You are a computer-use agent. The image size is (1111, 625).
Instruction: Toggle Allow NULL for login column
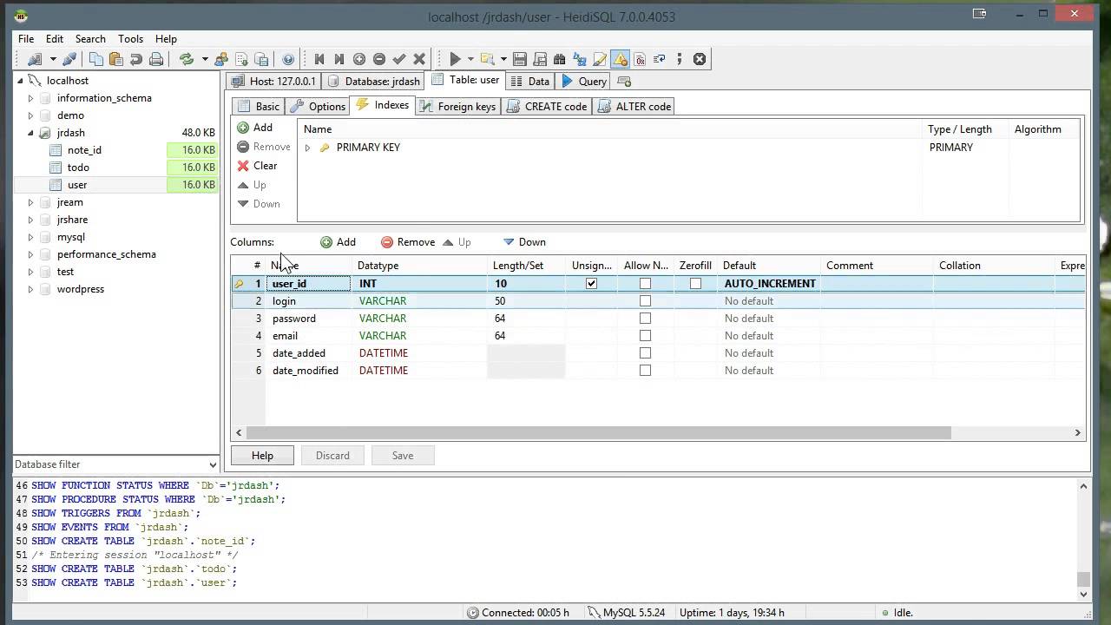tap(645, 300)
